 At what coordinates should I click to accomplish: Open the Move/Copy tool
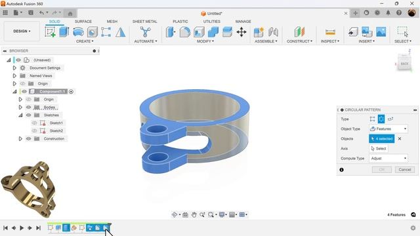(x=241, y=32)
